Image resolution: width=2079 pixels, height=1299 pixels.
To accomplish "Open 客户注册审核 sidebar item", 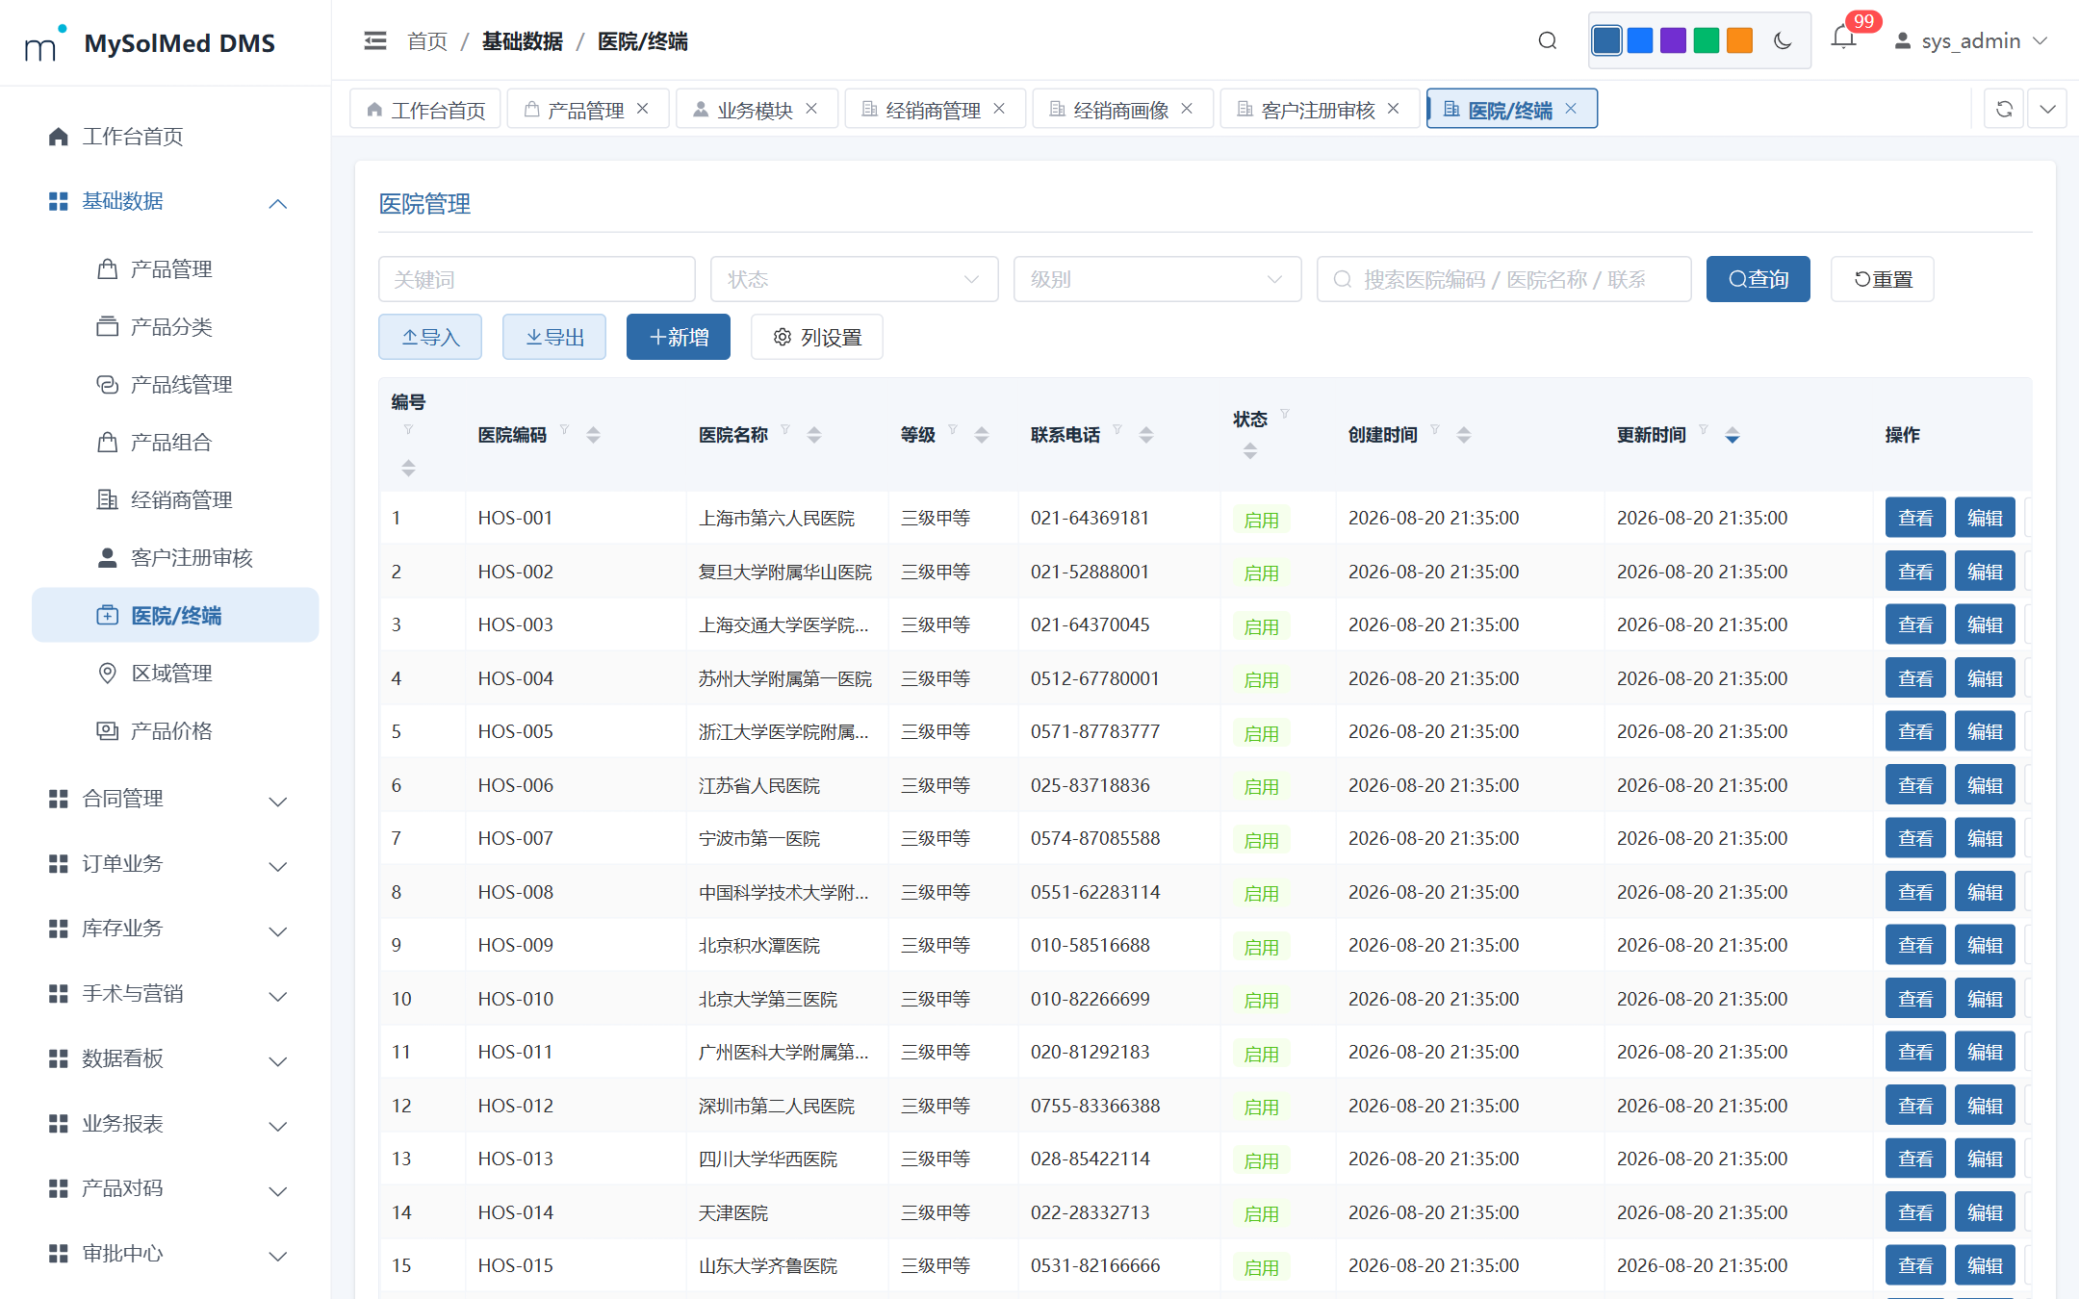I will click(175, 558).
